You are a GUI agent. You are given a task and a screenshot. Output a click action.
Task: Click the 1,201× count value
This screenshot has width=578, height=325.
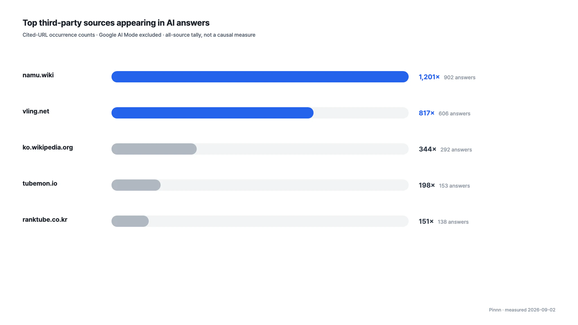click(x=429, y=77)
